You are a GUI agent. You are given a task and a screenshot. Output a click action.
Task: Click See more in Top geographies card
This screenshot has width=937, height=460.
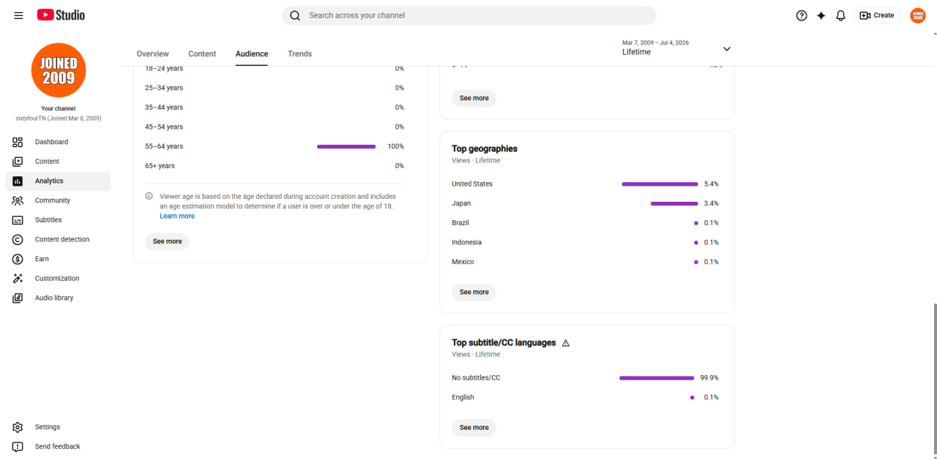[474, 292]
